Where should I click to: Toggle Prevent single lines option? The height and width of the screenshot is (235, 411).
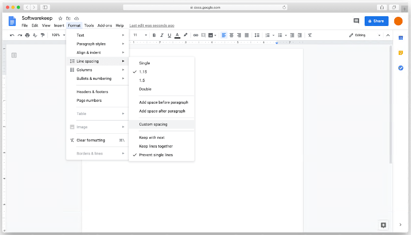pos(156,155)
